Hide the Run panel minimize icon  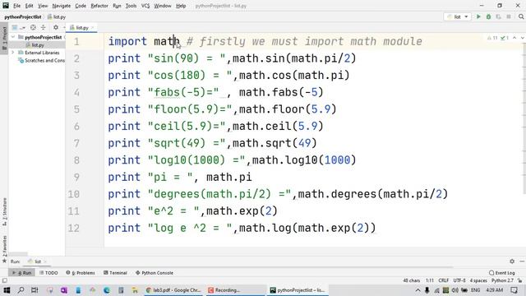coord(522,261)
